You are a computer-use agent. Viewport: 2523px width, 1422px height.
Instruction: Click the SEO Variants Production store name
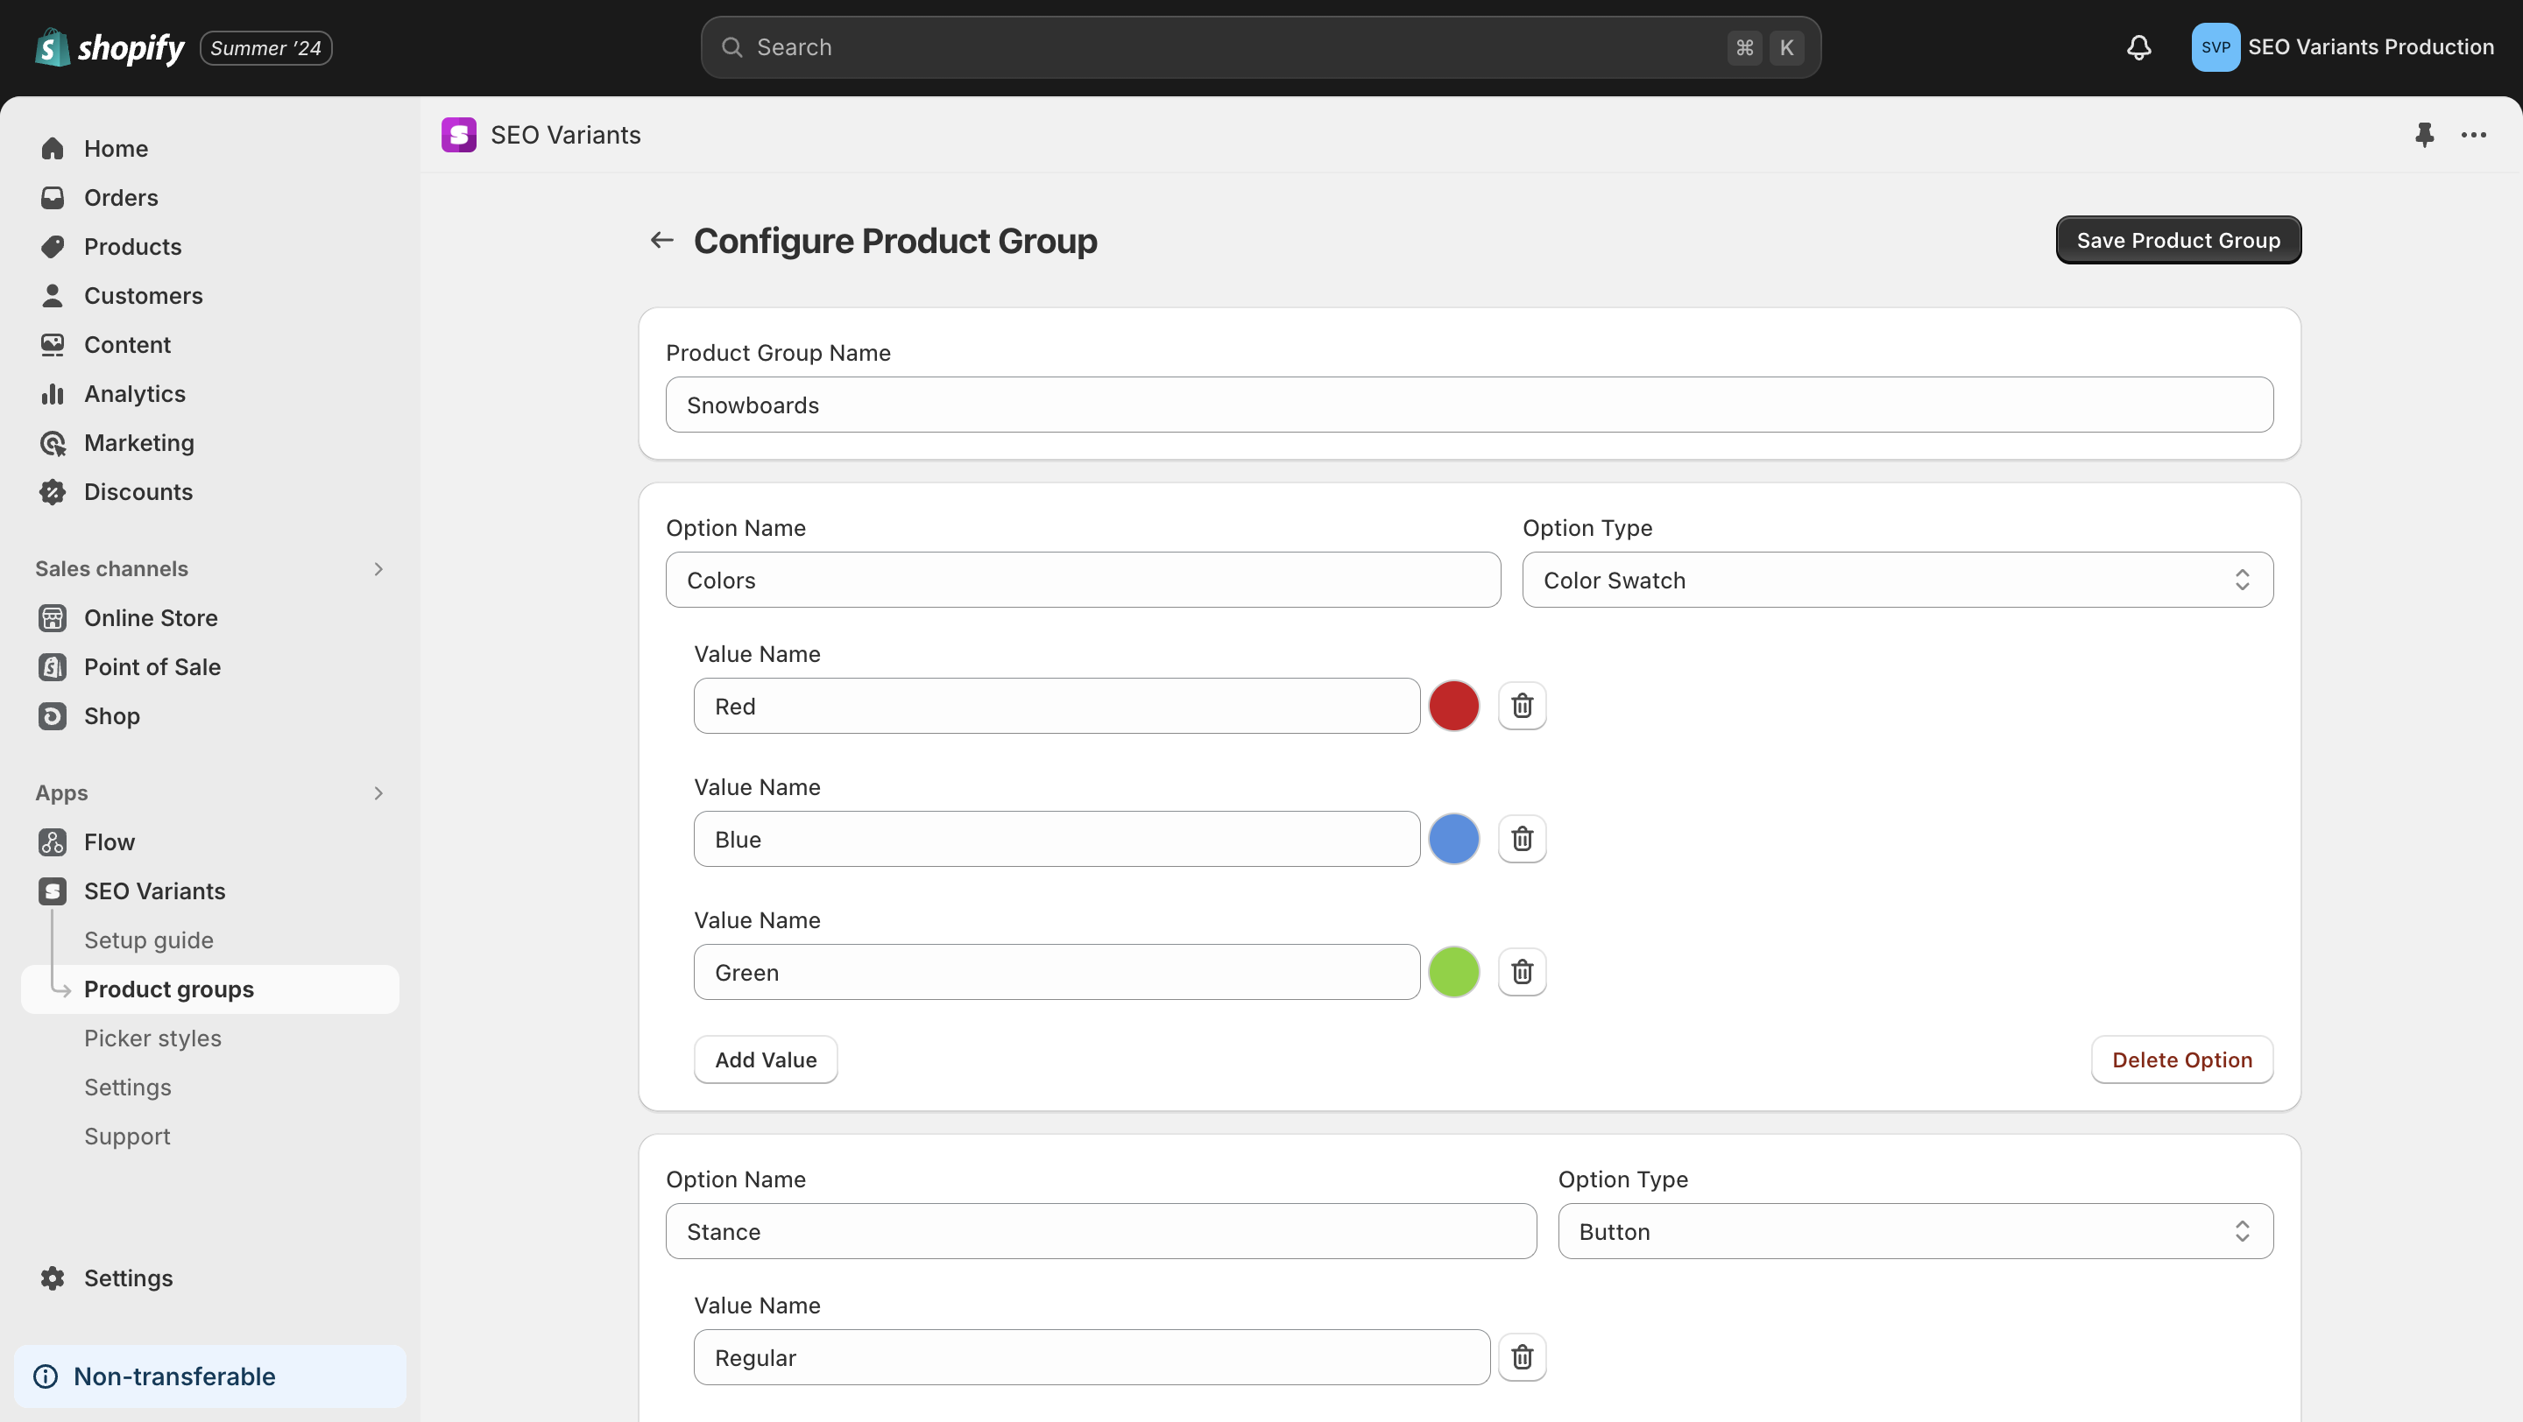pos(2371,47)
